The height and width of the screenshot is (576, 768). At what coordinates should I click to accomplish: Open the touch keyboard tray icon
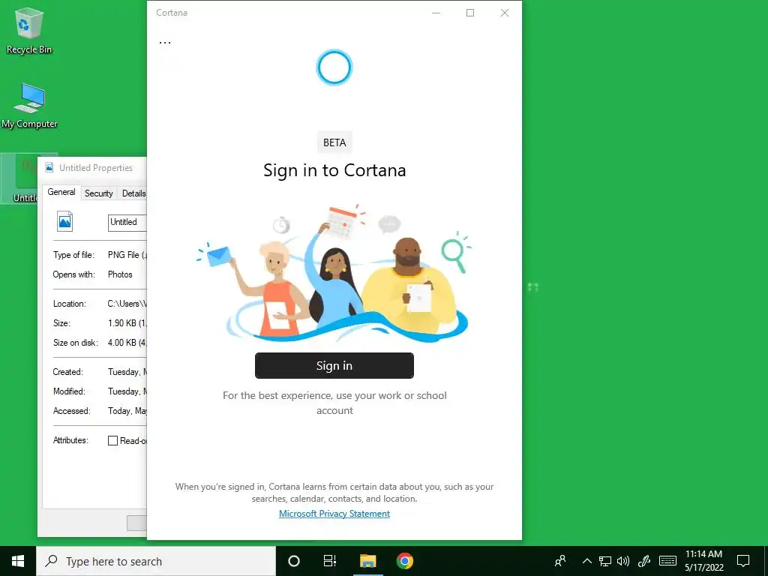point(667,561)
